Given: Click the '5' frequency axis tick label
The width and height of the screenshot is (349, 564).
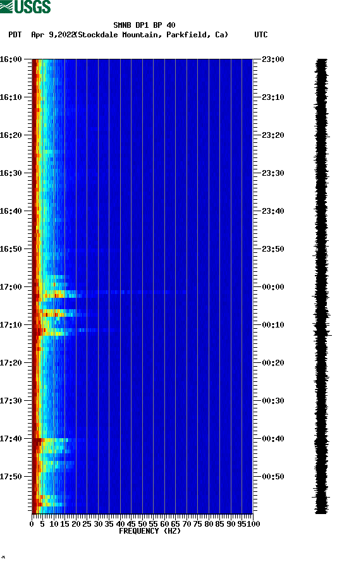Looking at the screenshot, I should (x=42, y=524).
